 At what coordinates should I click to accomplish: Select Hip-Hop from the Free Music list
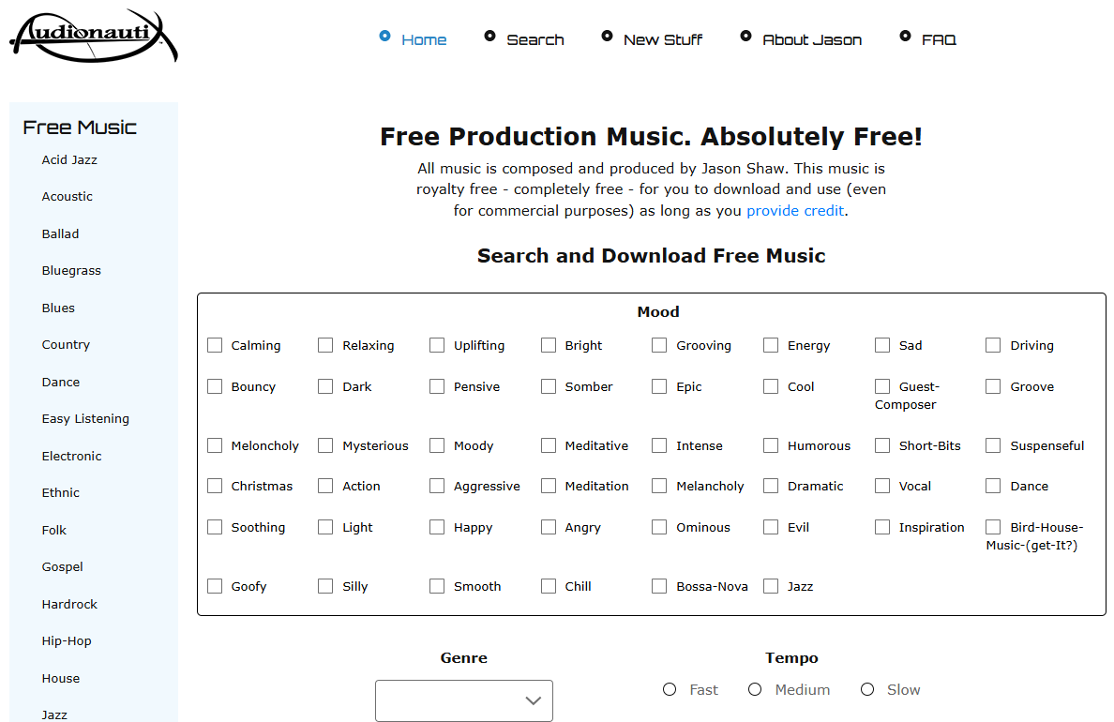[x=67, y=641]
